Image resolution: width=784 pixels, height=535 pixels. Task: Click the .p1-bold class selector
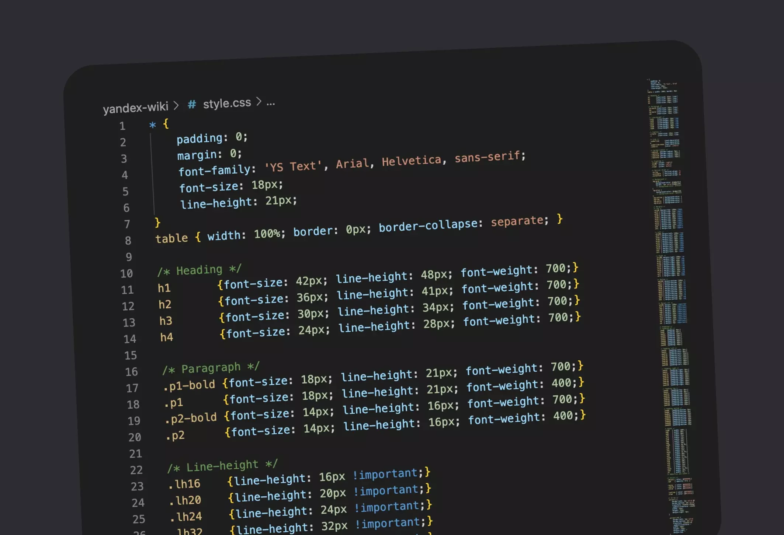(x=189, y=385)
